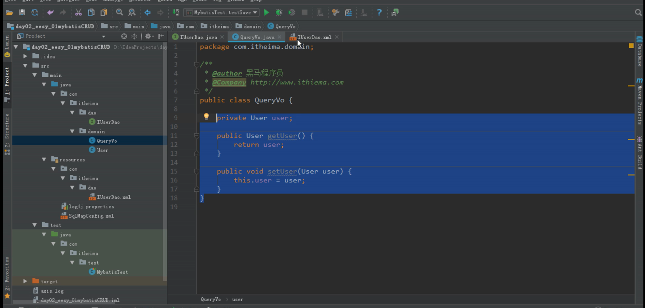This screenshot has width=645, height=308.
Task: Click the Scroll from Source target icon
Action: 124,36
